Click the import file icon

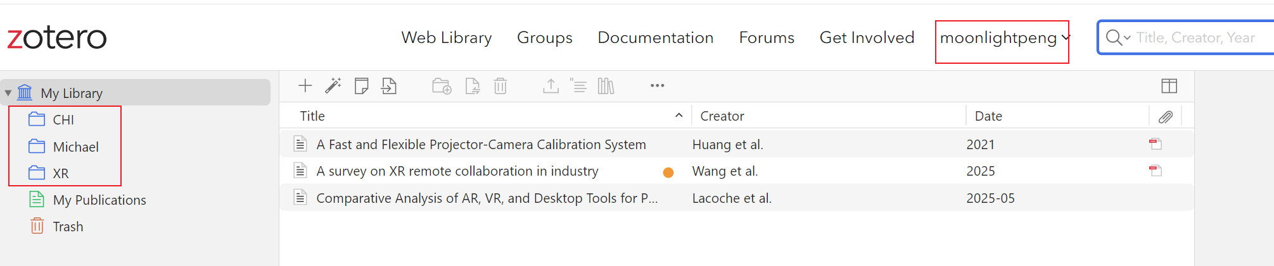389,86
